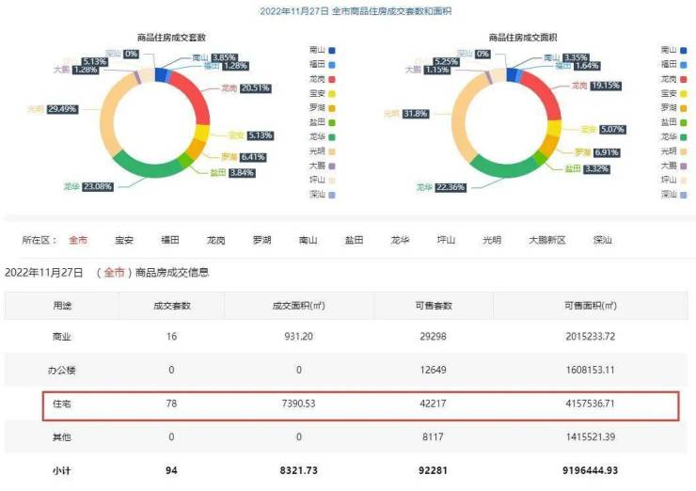Toggle 南山 legend swatch in right chart
696x491 pixels.
(684, 51)
